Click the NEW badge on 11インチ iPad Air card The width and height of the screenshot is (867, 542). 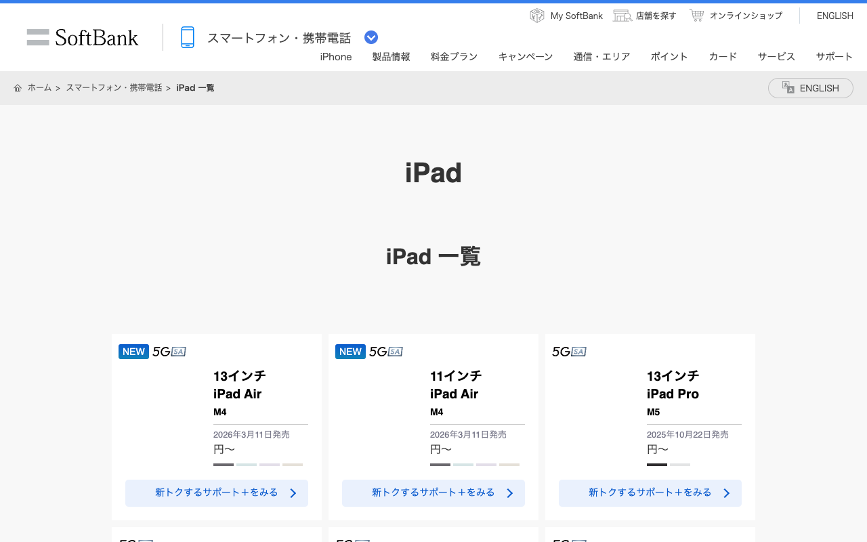pos(350,352)
